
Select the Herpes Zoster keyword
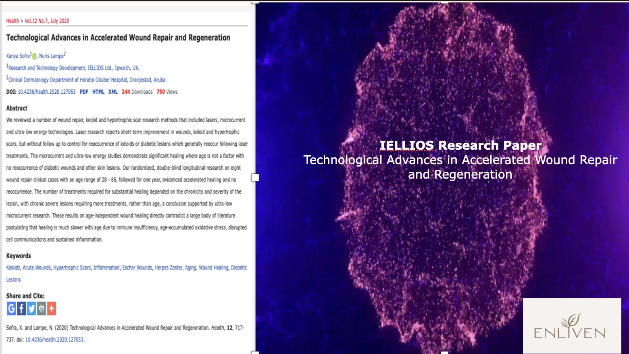coord(169,268)
